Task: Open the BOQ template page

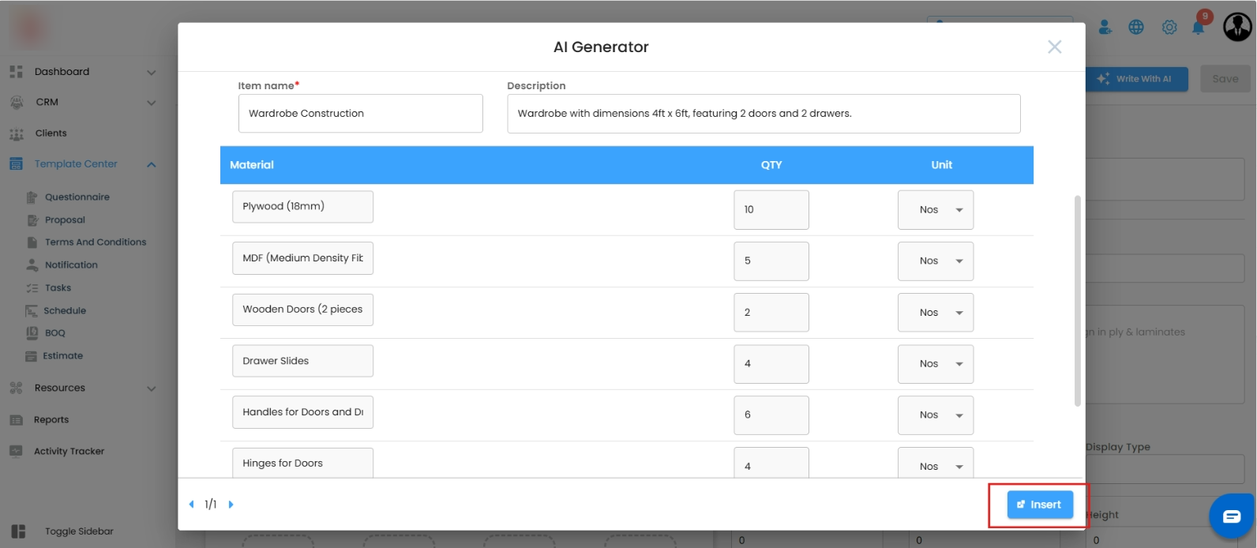Action: 55,333
